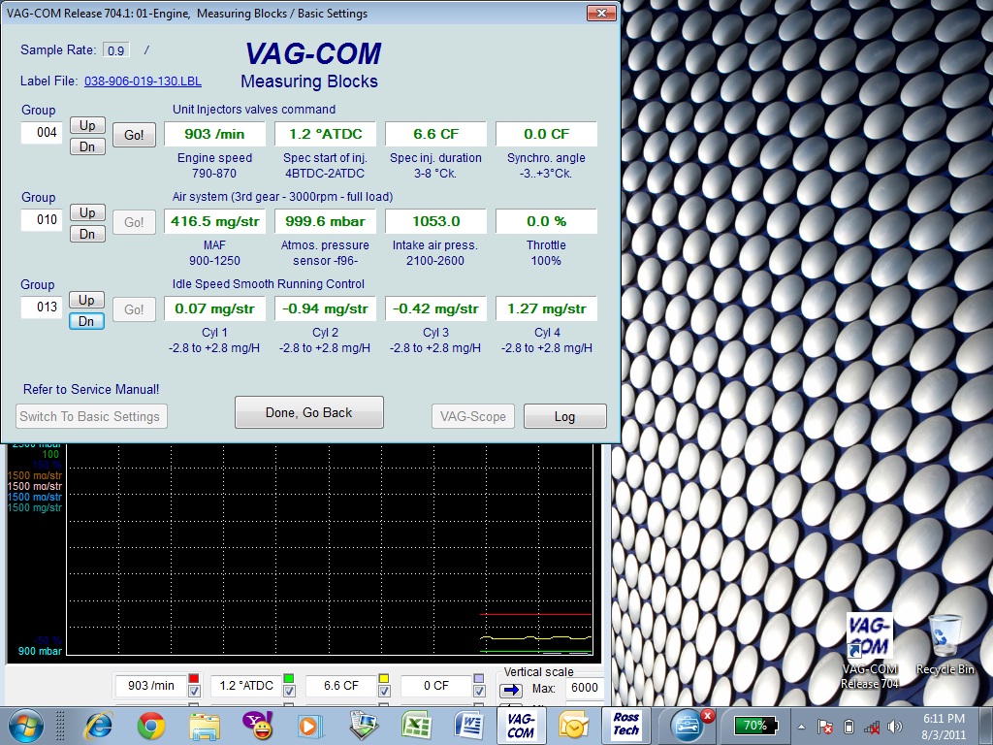Click the blue arrow beside Max scale
The height and width of the screenshot is (745, 993).
pos(511,690)
